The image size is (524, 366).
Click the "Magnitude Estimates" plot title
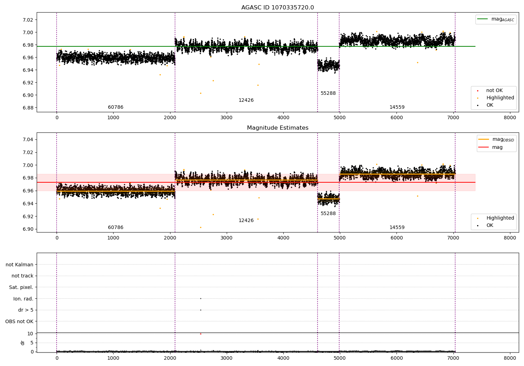pyautogui.click(x=277, y=128)
